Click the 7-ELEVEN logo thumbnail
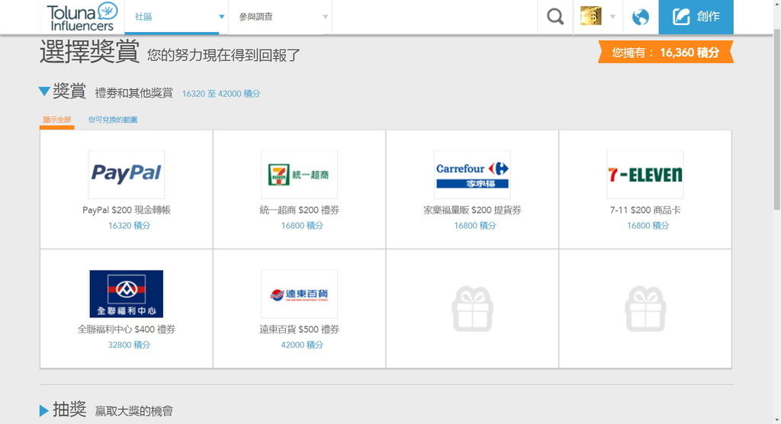Screen dimensions: 781x424 [x=645, y=175]
